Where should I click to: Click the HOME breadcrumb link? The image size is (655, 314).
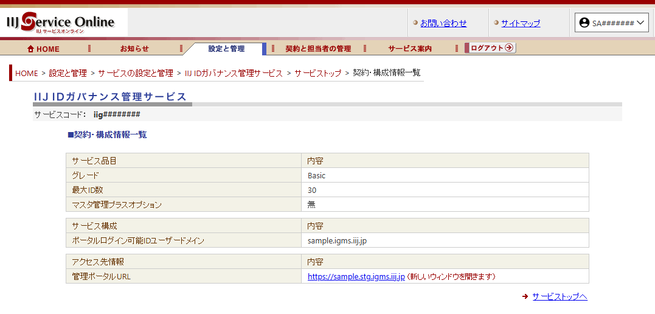(x=26, y=73)
